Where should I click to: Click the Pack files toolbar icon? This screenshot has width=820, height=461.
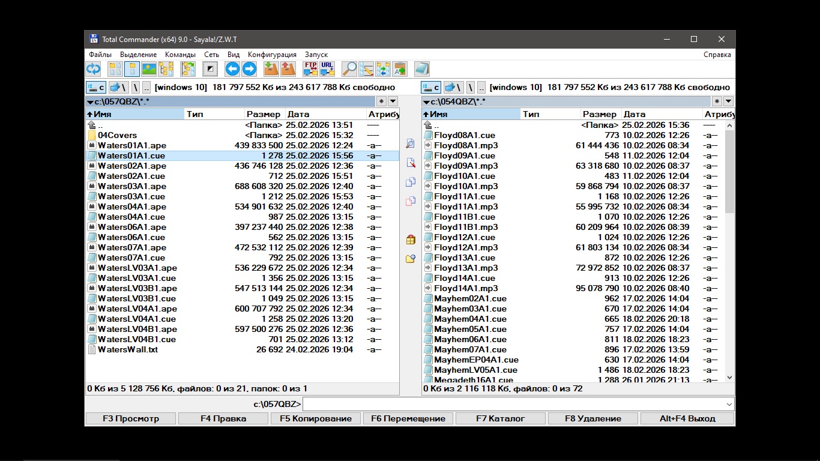click(x=271, y=69)
